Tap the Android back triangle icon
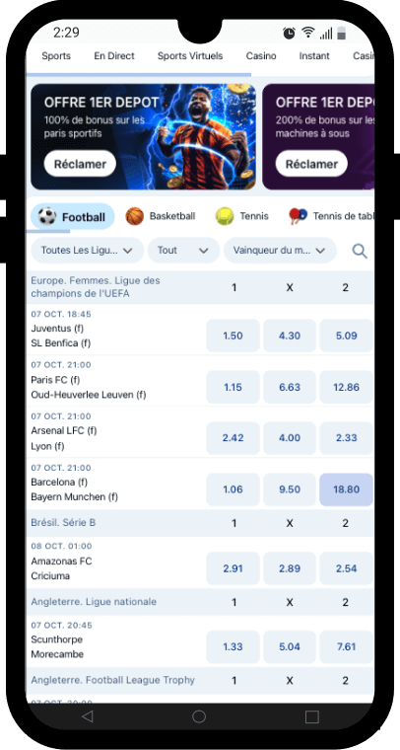The height and width of the screenshot is (750, 400). point(88,716)
